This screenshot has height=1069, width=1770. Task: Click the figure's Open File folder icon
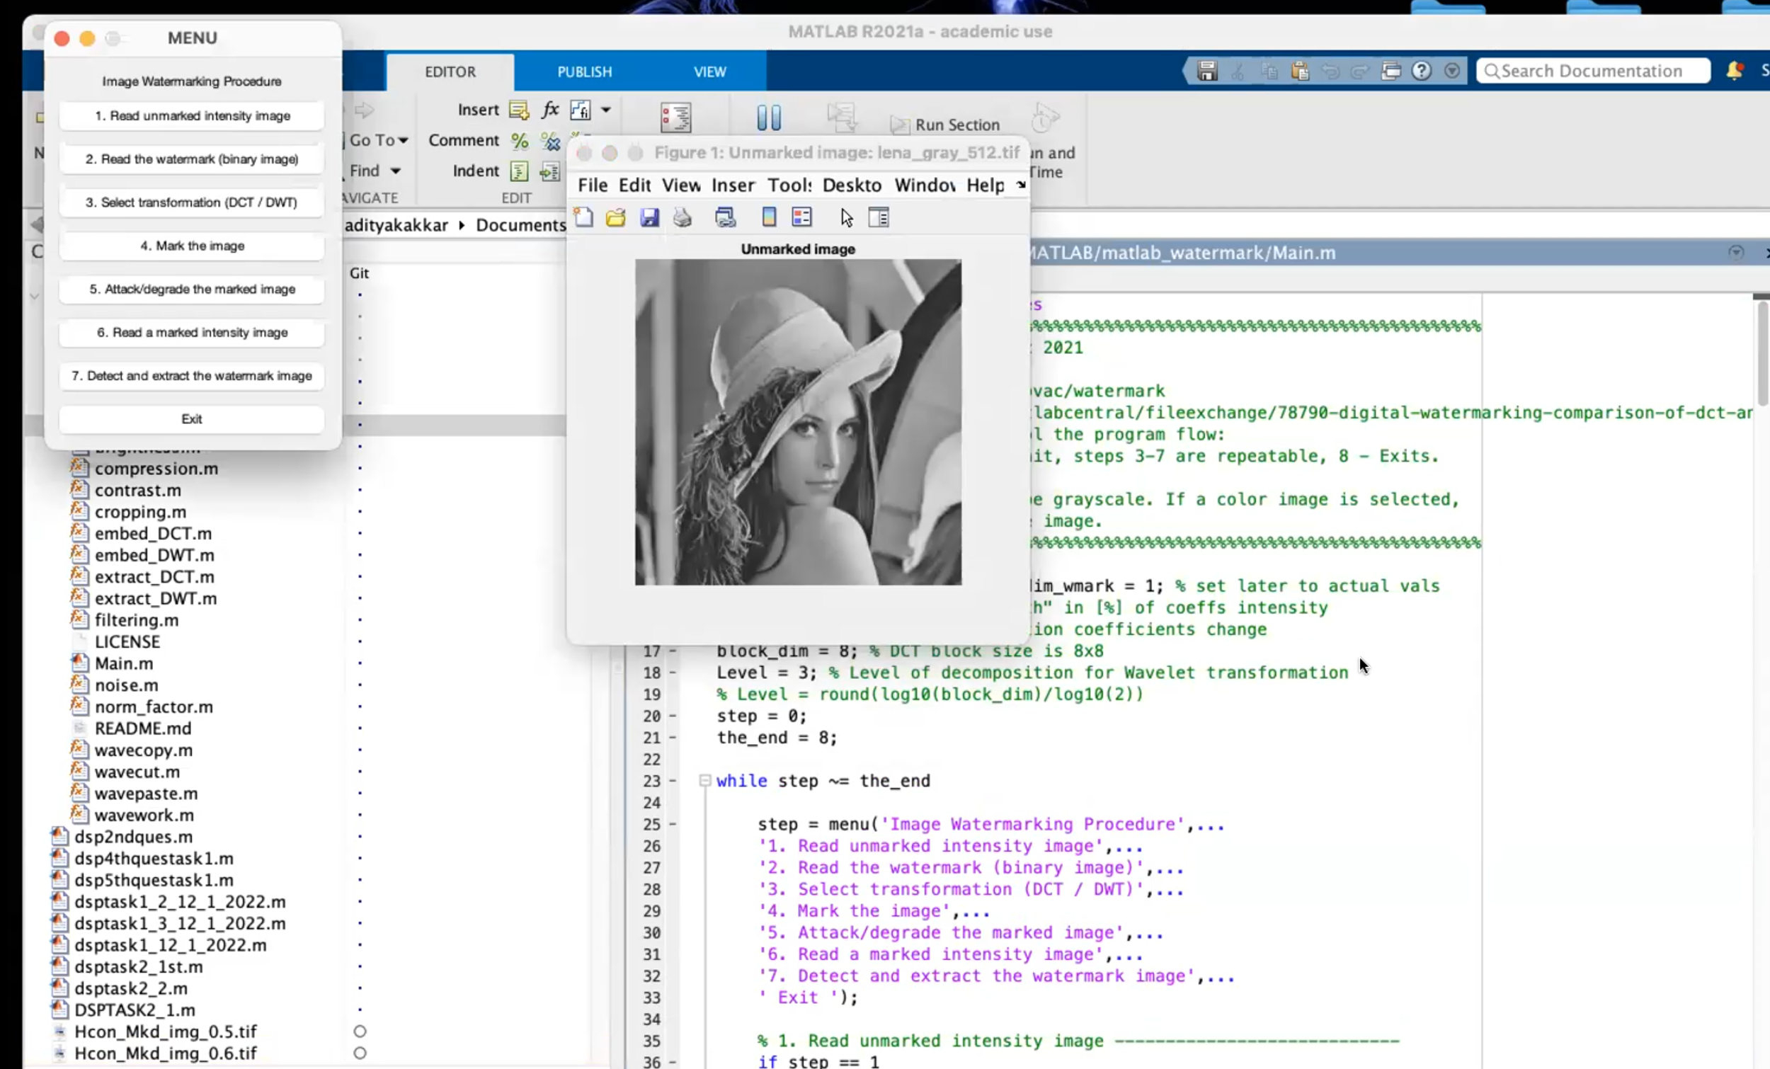(616, 217)
